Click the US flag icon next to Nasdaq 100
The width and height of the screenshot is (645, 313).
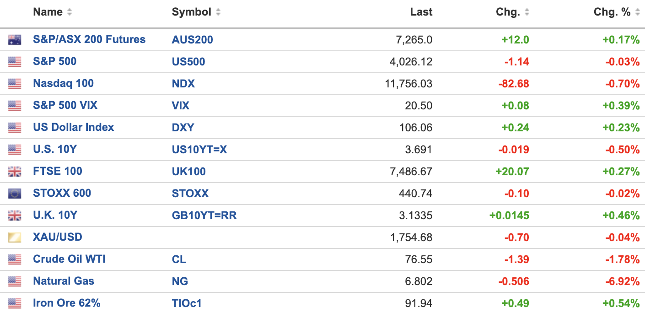click(x=15, y=84)
